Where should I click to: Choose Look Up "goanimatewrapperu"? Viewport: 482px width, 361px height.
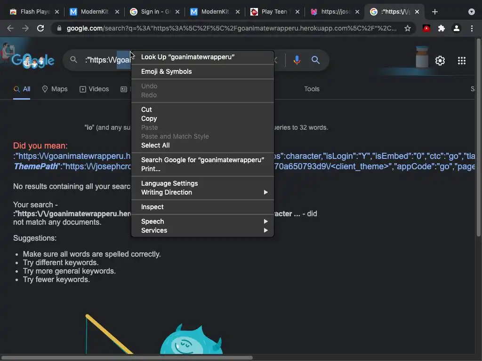pos(202,57)
